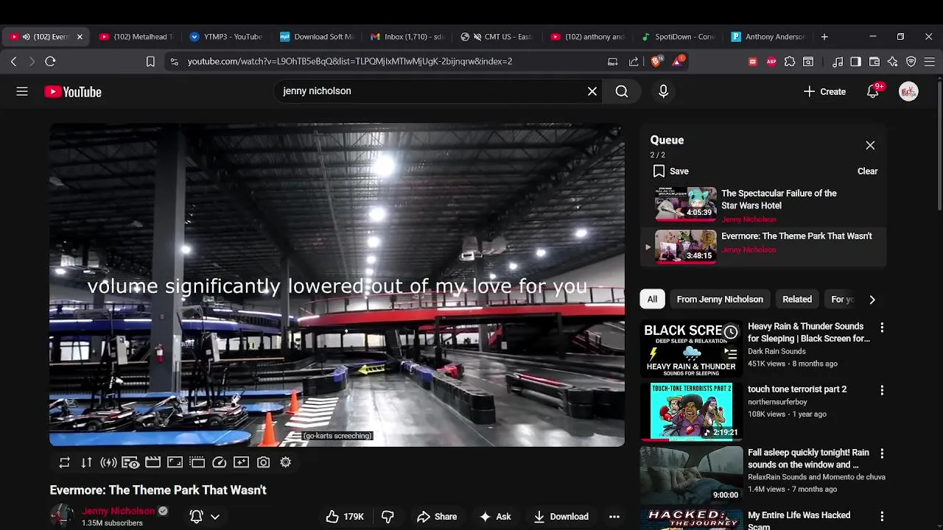Share the Evermore video
943x530 pixels.
click(x=437, y=517)
